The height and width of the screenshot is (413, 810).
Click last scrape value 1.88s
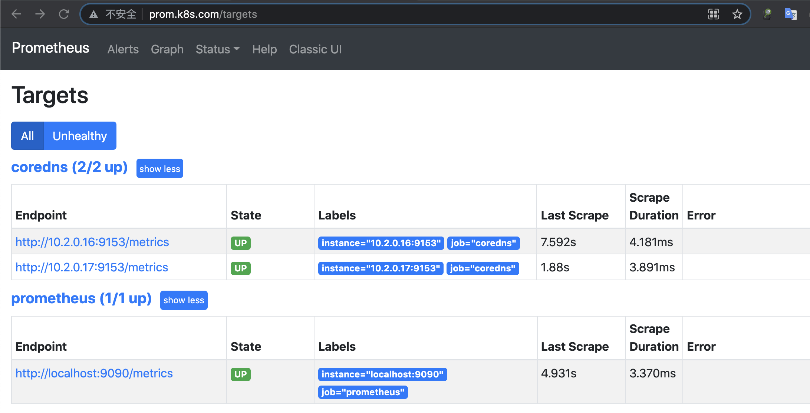coord(555,267)
